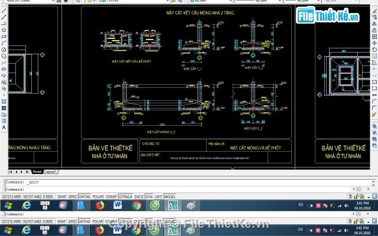Open the AutoCAD Classic workspace dropdown
The height and width of the screenshot is (236, 378).
coord(53,1)
